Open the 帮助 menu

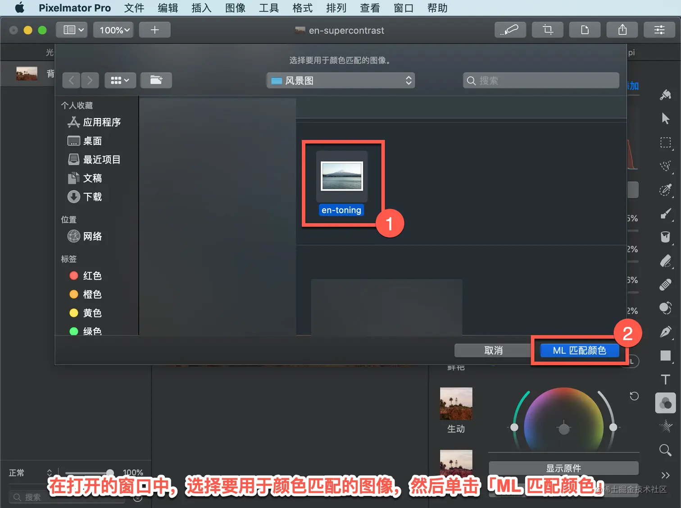437,8
